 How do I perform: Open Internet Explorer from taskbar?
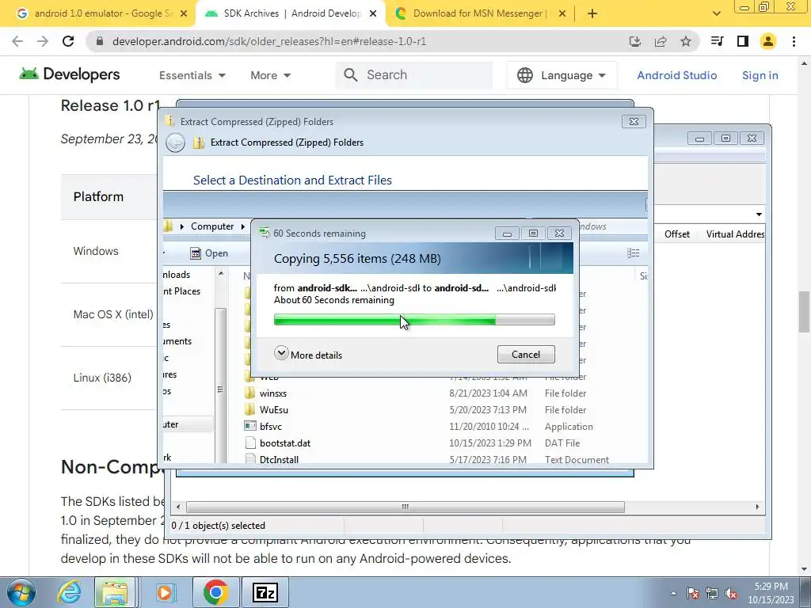coord(70,592)
